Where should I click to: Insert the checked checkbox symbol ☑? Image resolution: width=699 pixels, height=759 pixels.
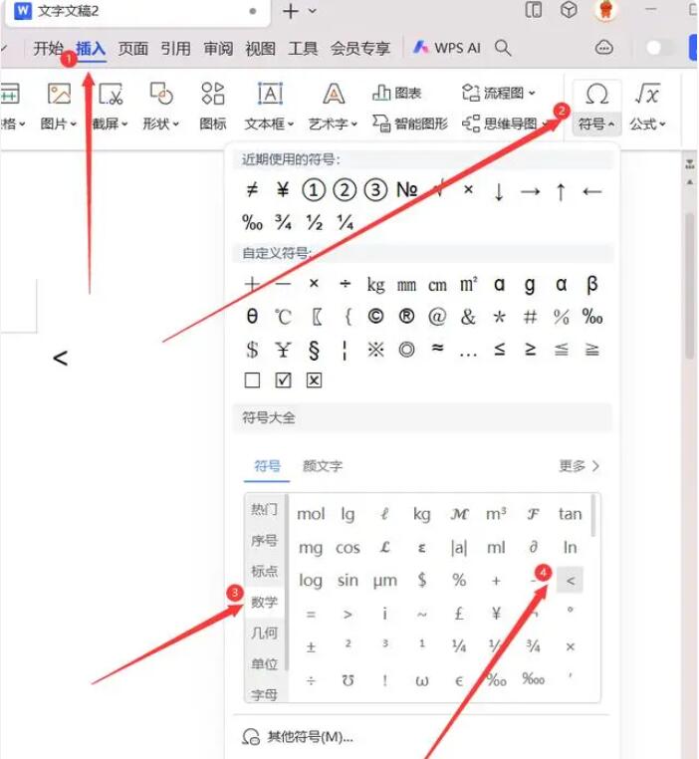click(283, 380)
